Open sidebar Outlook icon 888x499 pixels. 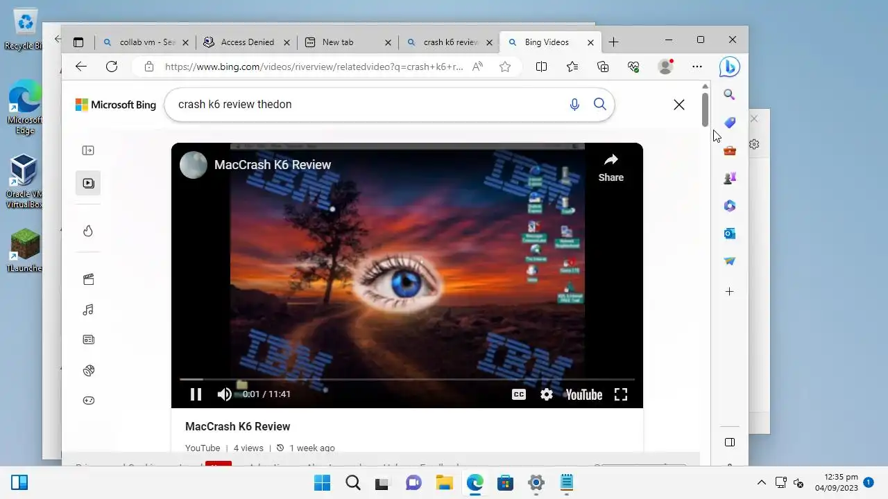(x=729, y=234)
